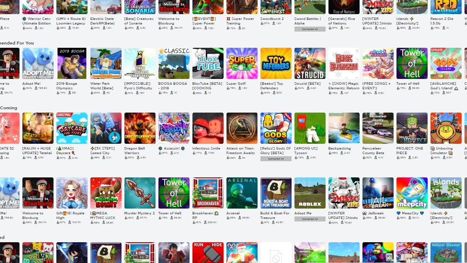Select the Gods of Glory thumbnail
467x263 pixels.
point(276,128)
